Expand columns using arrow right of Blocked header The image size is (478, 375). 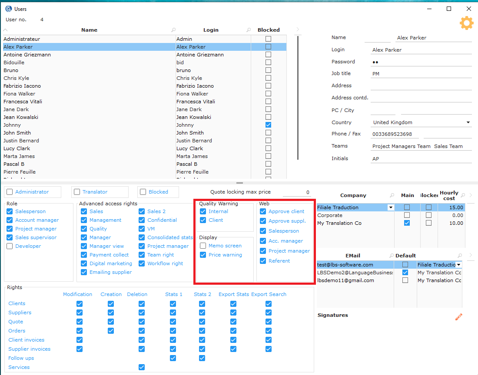(x=298, y=30)
